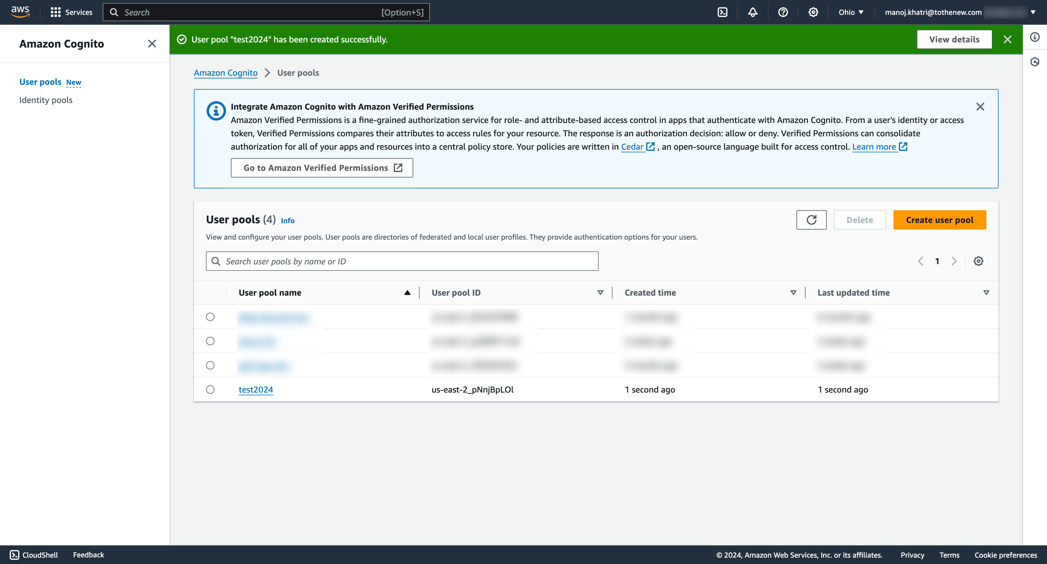Open the right-side info panel icon
1047x564 pixels.
(1035, 37)
